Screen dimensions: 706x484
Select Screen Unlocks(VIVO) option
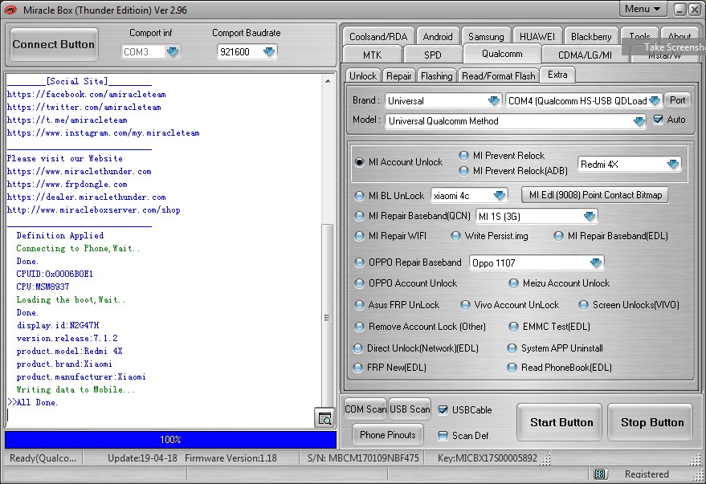[583, 305]
